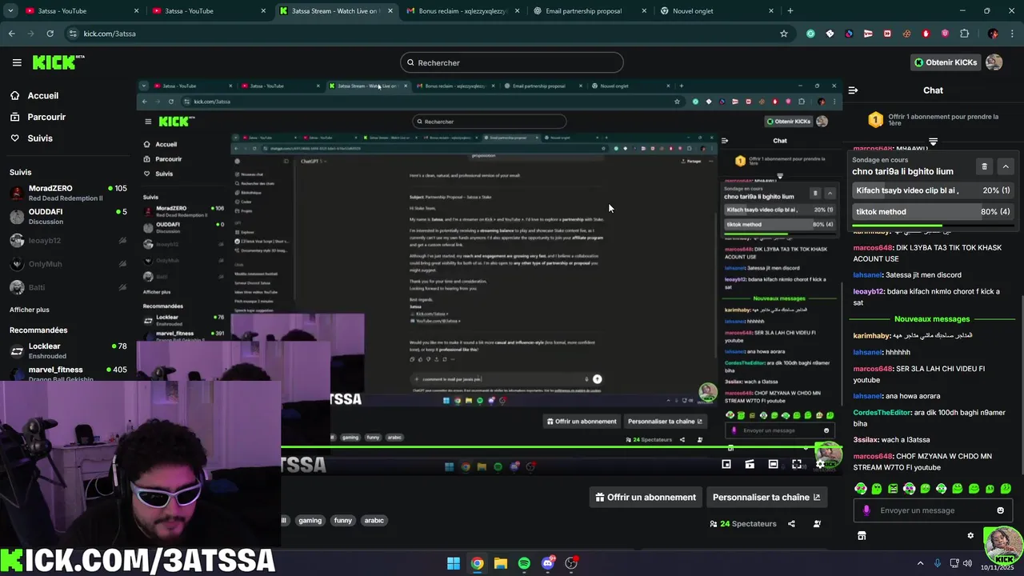Expand the pinned leaderboard handle in chat
Screen dimensions: 1024x576
(933, 142)
